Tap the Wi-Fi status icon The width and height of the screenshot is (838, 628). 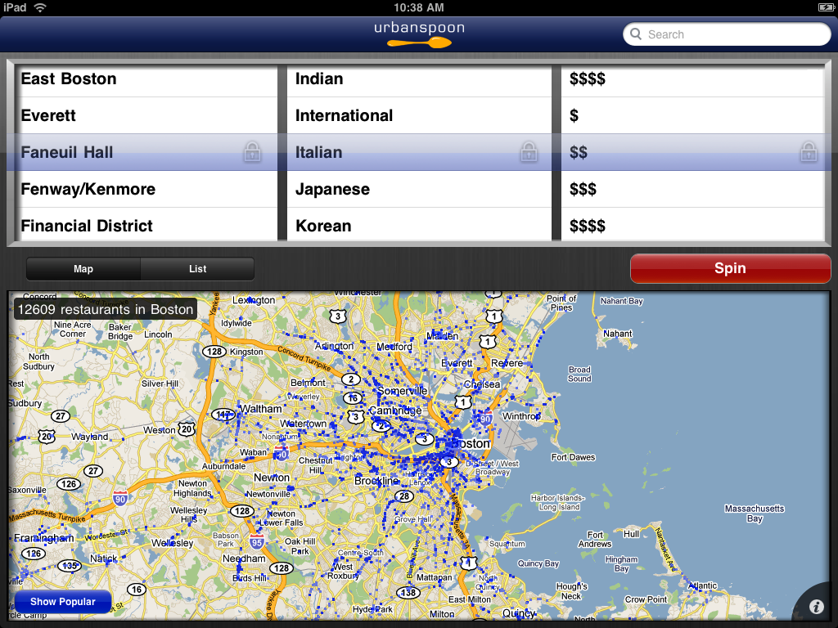[40, 7]
